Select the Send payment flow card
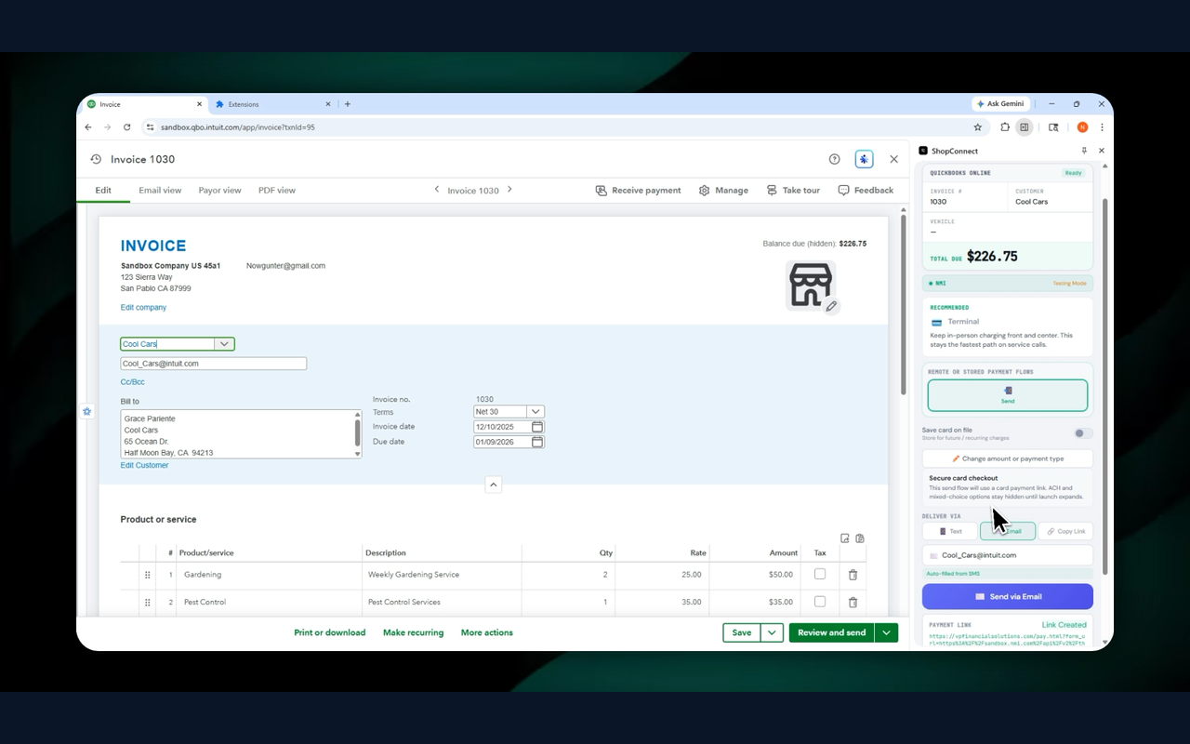Screen dimensions: 1190x744 pos(1008,395)
